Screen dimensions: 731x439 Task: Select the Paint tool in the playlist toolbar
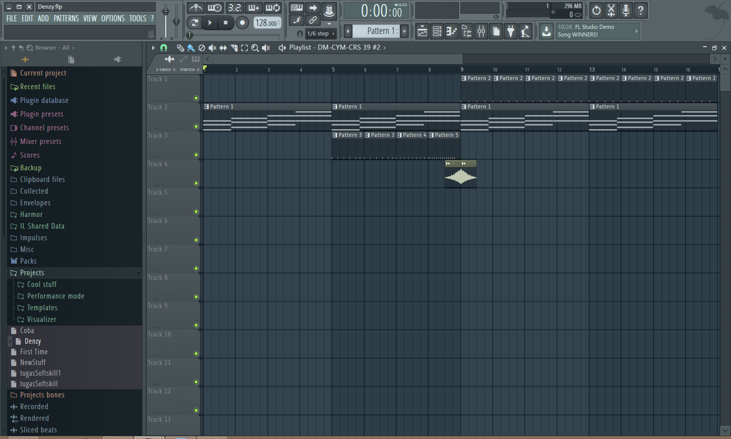point(191,48)
